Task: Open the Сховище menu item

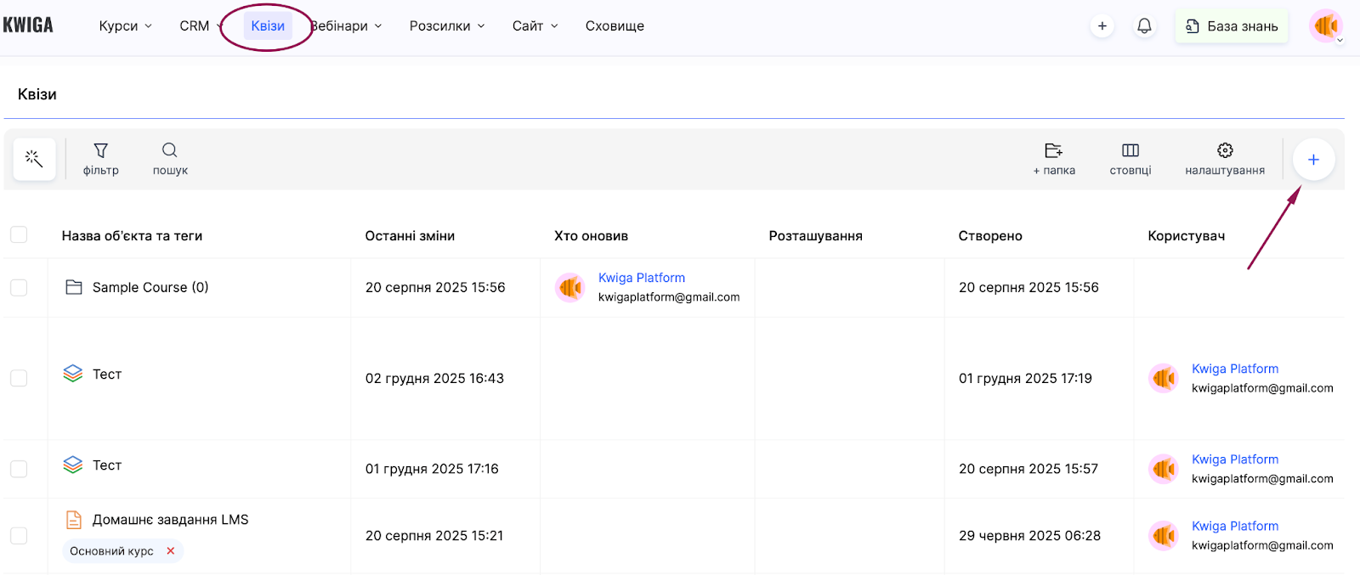Action: coord(615,26)
